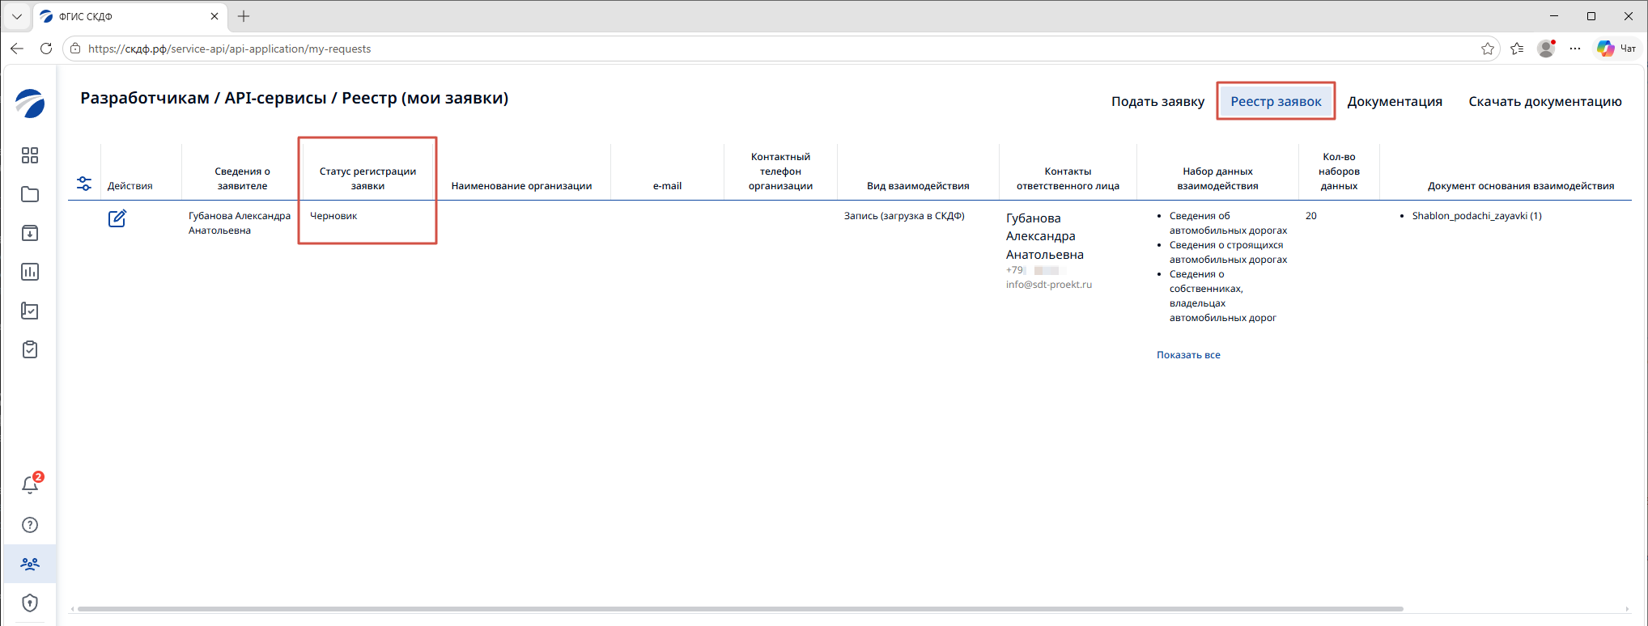Open a new browser tab
Viewport: 1648px width, 626px height.
pyautogui.click(x=244, y=16)
